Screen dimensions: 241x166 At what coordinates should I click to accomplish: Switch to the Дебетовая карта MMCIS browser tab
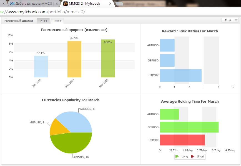33,4
